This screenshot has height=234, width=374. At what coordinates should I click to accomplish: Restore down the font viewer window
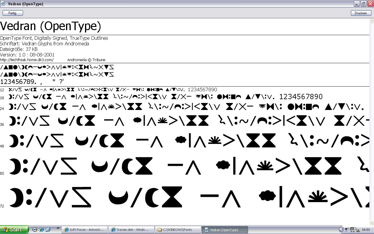pos(363,4)
